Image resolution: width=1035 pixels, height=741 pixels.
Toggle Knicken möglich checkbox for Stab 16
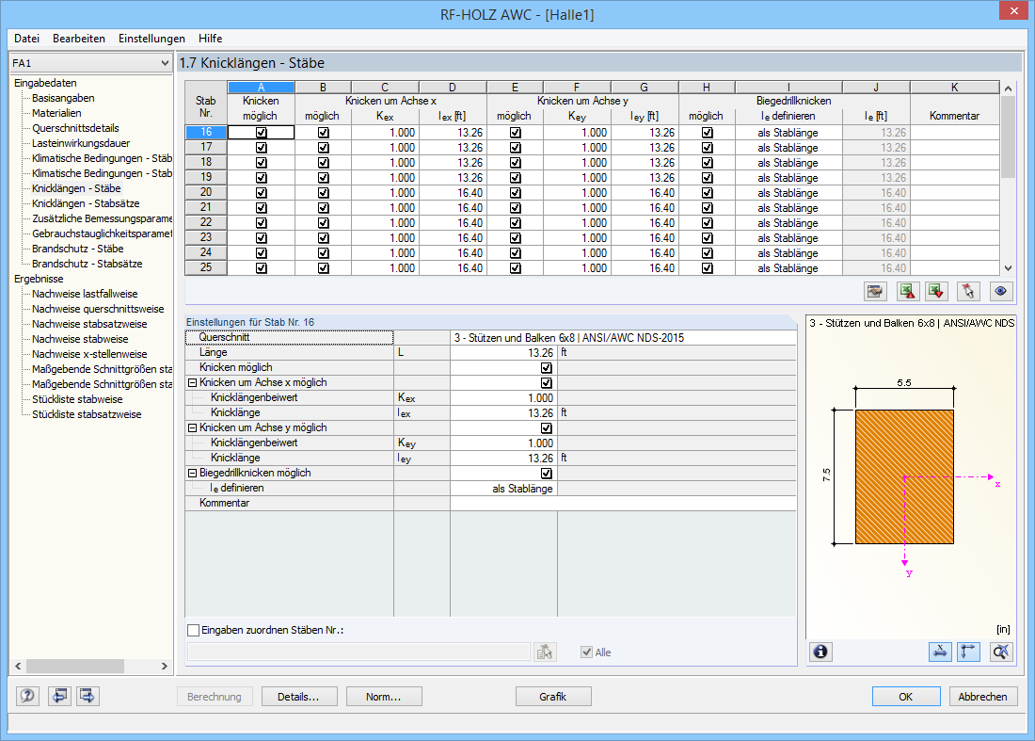click(262, 132)
